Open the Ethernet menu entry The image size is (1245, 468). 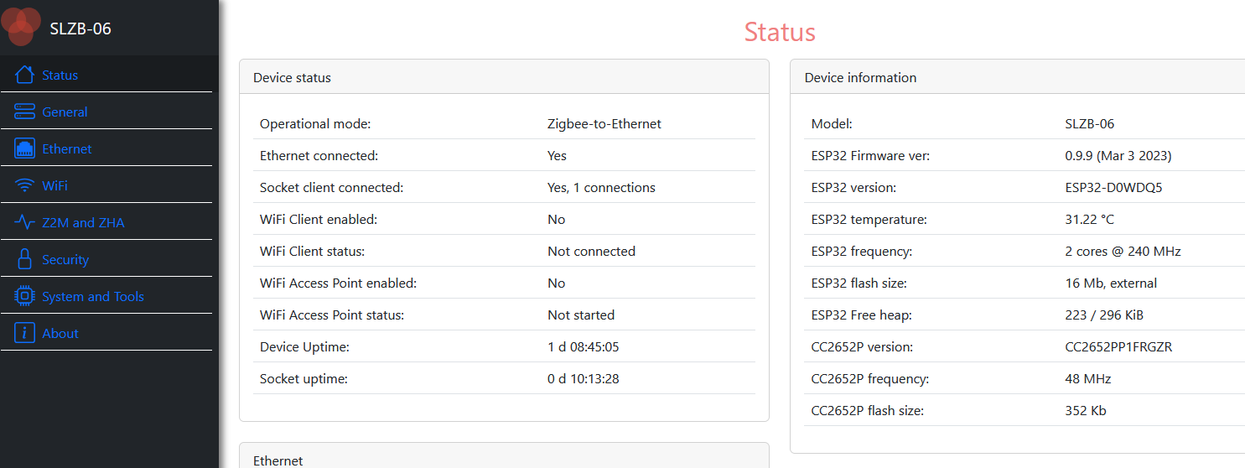point(67,148)
